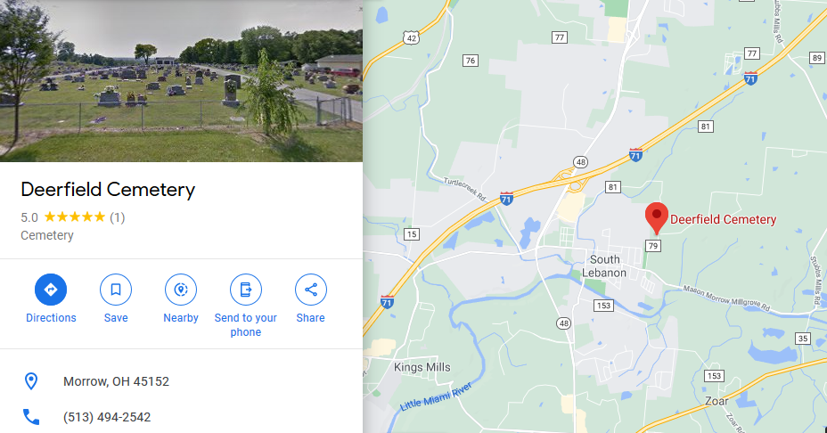Click the red Deerfield Cemetery map pin

tap(657, 217)
